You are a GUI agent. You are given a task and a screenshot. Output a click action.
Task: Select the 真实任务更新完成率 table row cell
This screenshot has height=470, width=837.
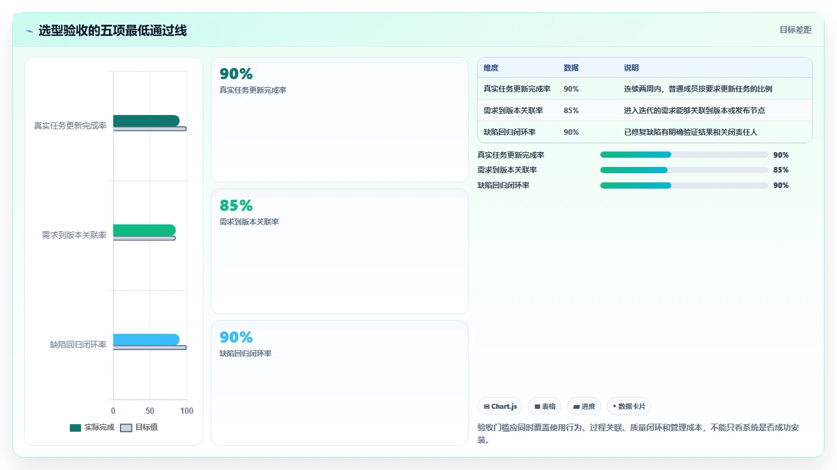click(x=517, y=89)
